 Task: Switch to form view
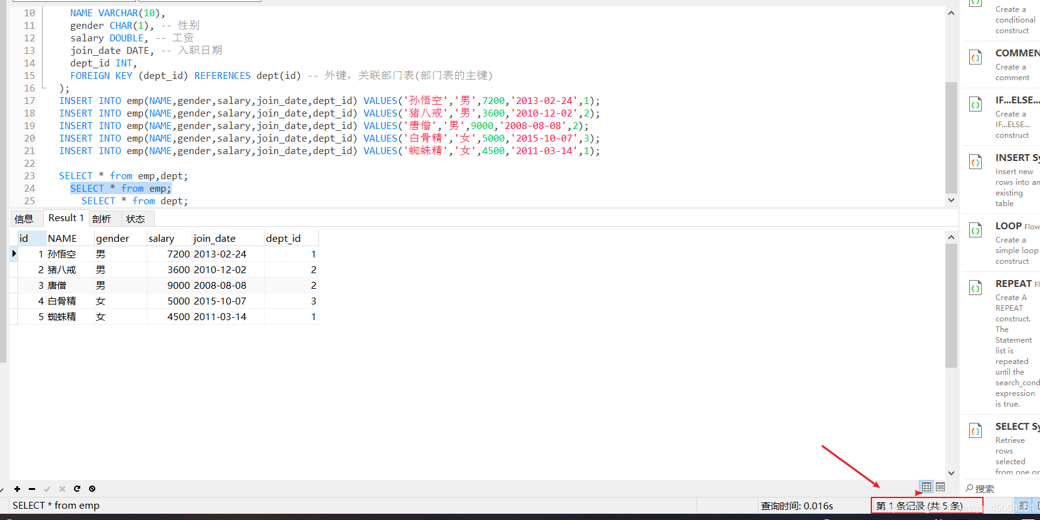point(940,487)
